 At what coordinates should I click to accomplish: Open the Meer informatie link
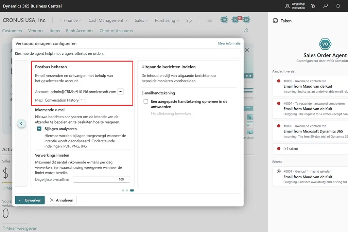click(229, 43)
